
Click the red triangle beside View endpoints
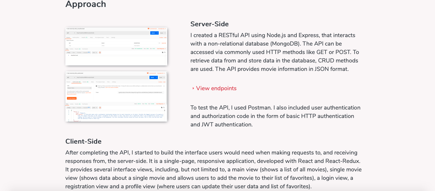pyautogui.click(x=193, y=88)
